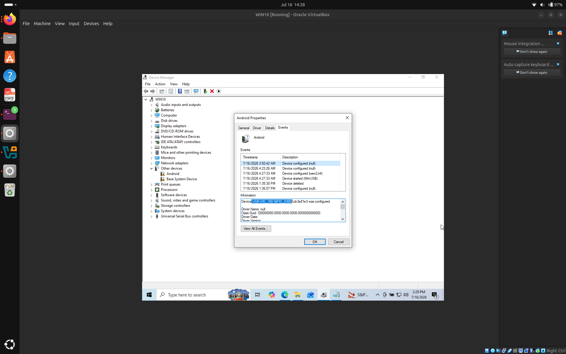
Task: Expand the Batteries category
Action: coord(152,110)
